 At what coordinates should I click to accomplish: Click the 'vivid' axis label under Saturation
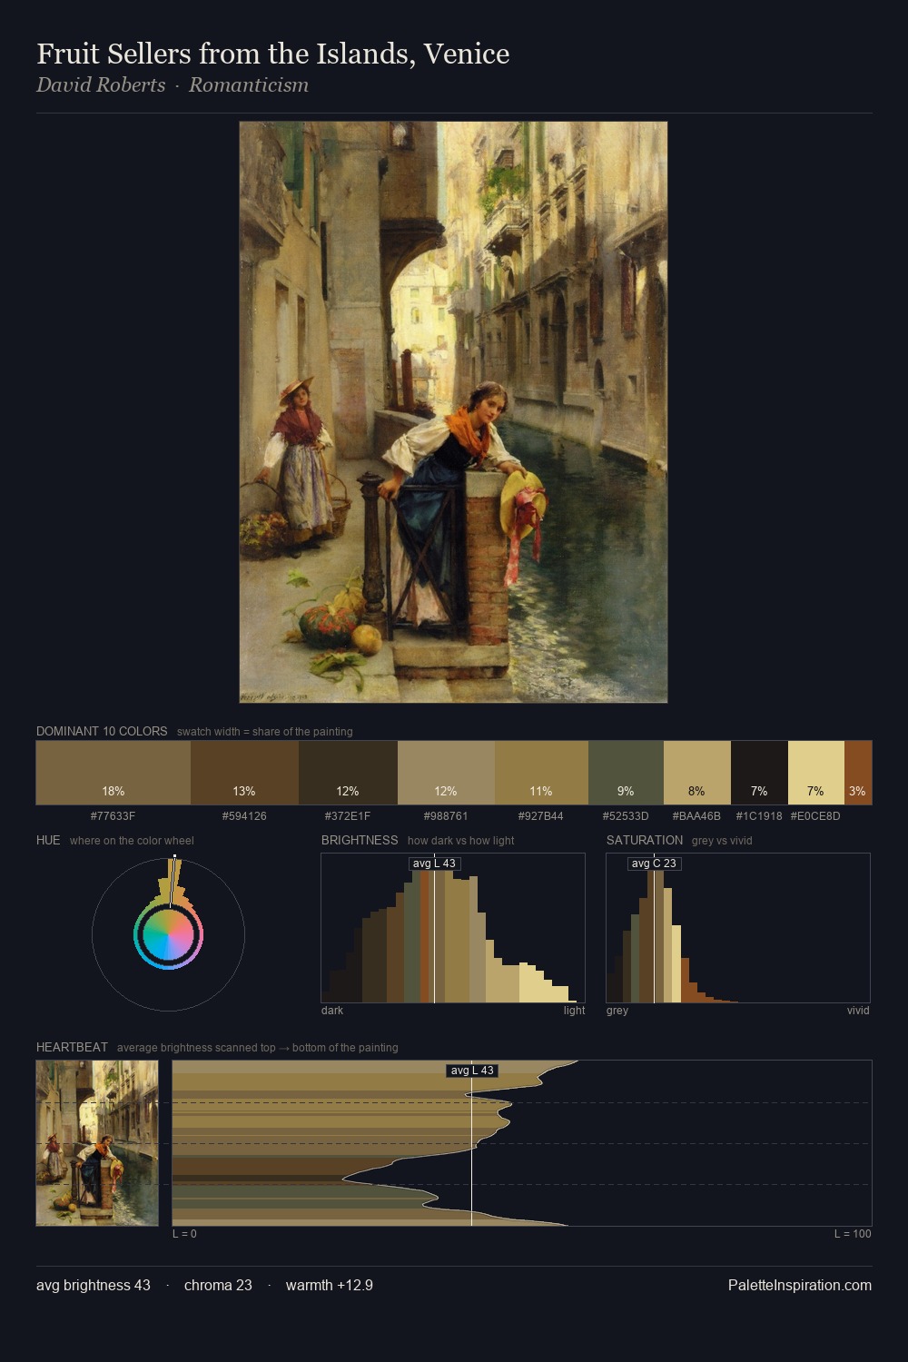858,1011
